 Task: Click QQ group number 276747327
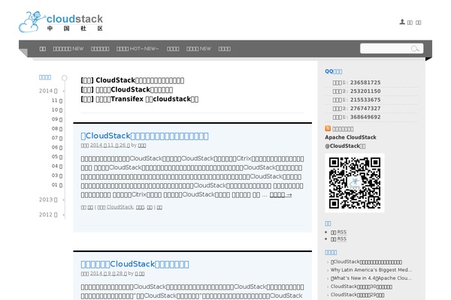[365, 109]
